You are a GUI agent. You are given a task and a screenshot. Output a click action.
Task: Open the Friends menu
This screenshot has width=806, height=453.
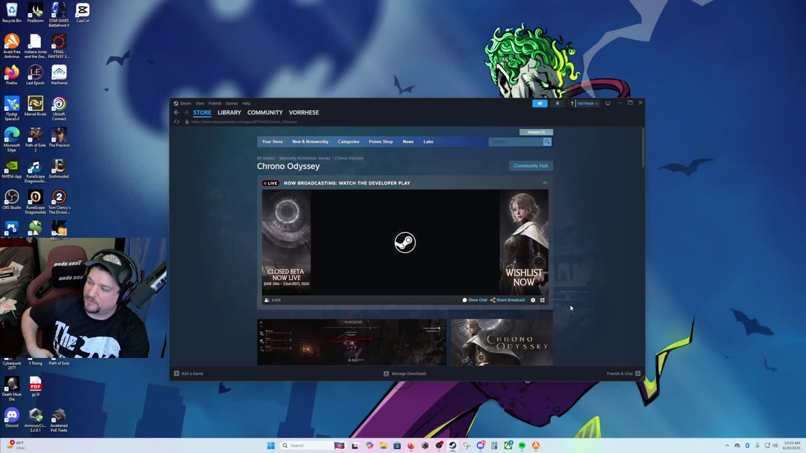pos(215,103)
